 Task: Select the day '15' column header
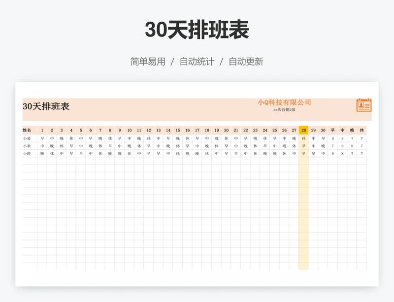point(178,130)
